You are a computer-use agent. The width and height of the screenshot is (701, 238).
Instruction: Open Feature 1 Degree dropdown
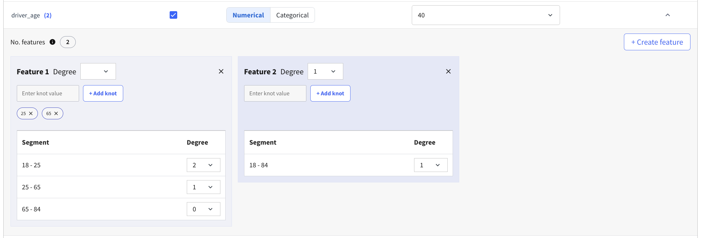pos(98,71)
